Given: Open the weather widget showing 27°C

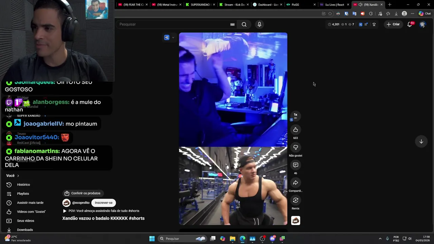Looking at the screenshot, I should [x=18, y=239].
